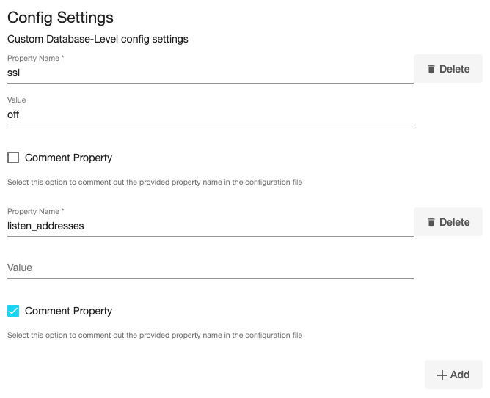
Task: Click the plus icon in the Add button
Action: coord(442,375)
